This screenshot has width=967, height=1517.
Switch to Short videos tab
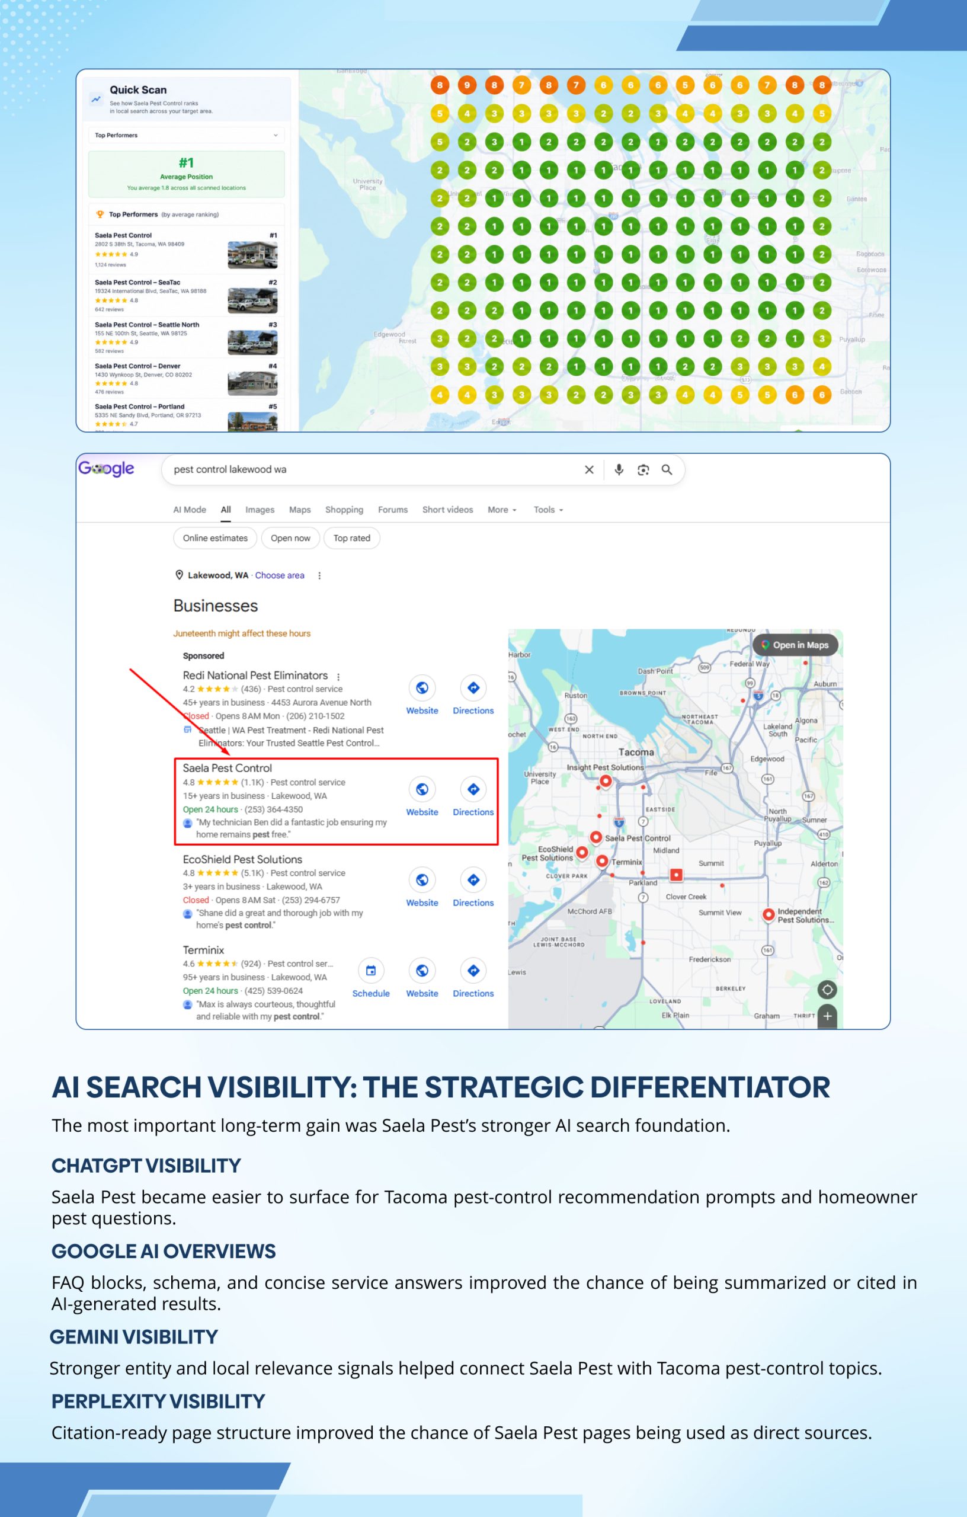[447, 510]
